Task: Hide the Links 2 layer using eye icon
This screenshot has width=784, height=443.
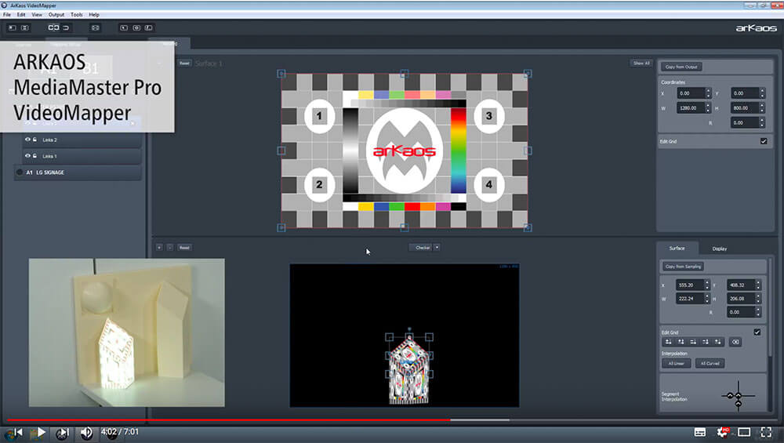Action: coord(27,140)
